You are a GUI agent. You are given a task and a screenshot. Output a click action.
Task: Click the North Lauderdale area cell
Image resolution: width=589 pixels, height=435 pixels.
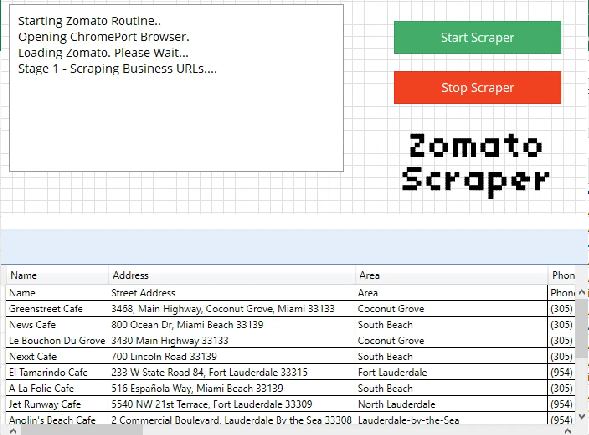[x=451, y=404]
